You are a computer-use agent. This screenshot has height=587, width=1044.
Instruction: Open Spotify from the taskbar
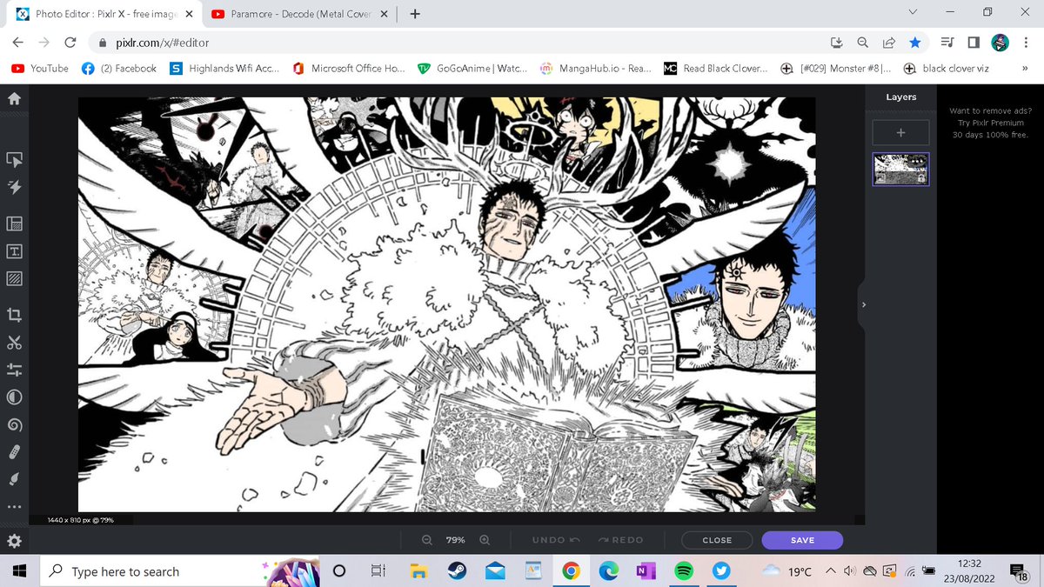pos(684,570)
